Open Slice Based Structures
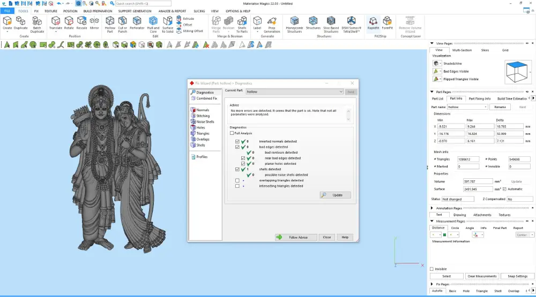Viewport: 536px width, 297px height. pos(331,25)
